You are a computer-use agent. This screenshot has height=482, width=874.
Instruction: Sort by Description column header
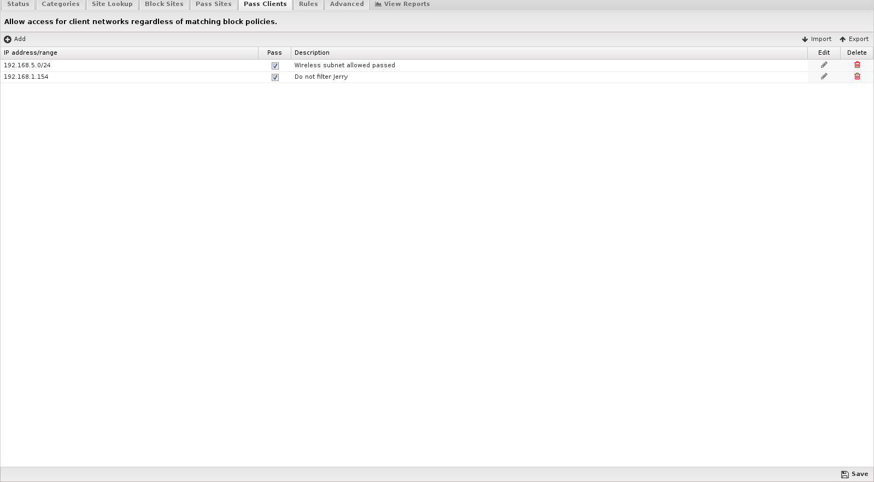[549, 53]
